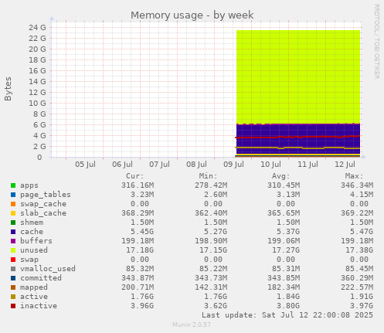This screenshot has width=384, height=333.
Task: Click the 'cache' legend label
Action: point(32,232)
